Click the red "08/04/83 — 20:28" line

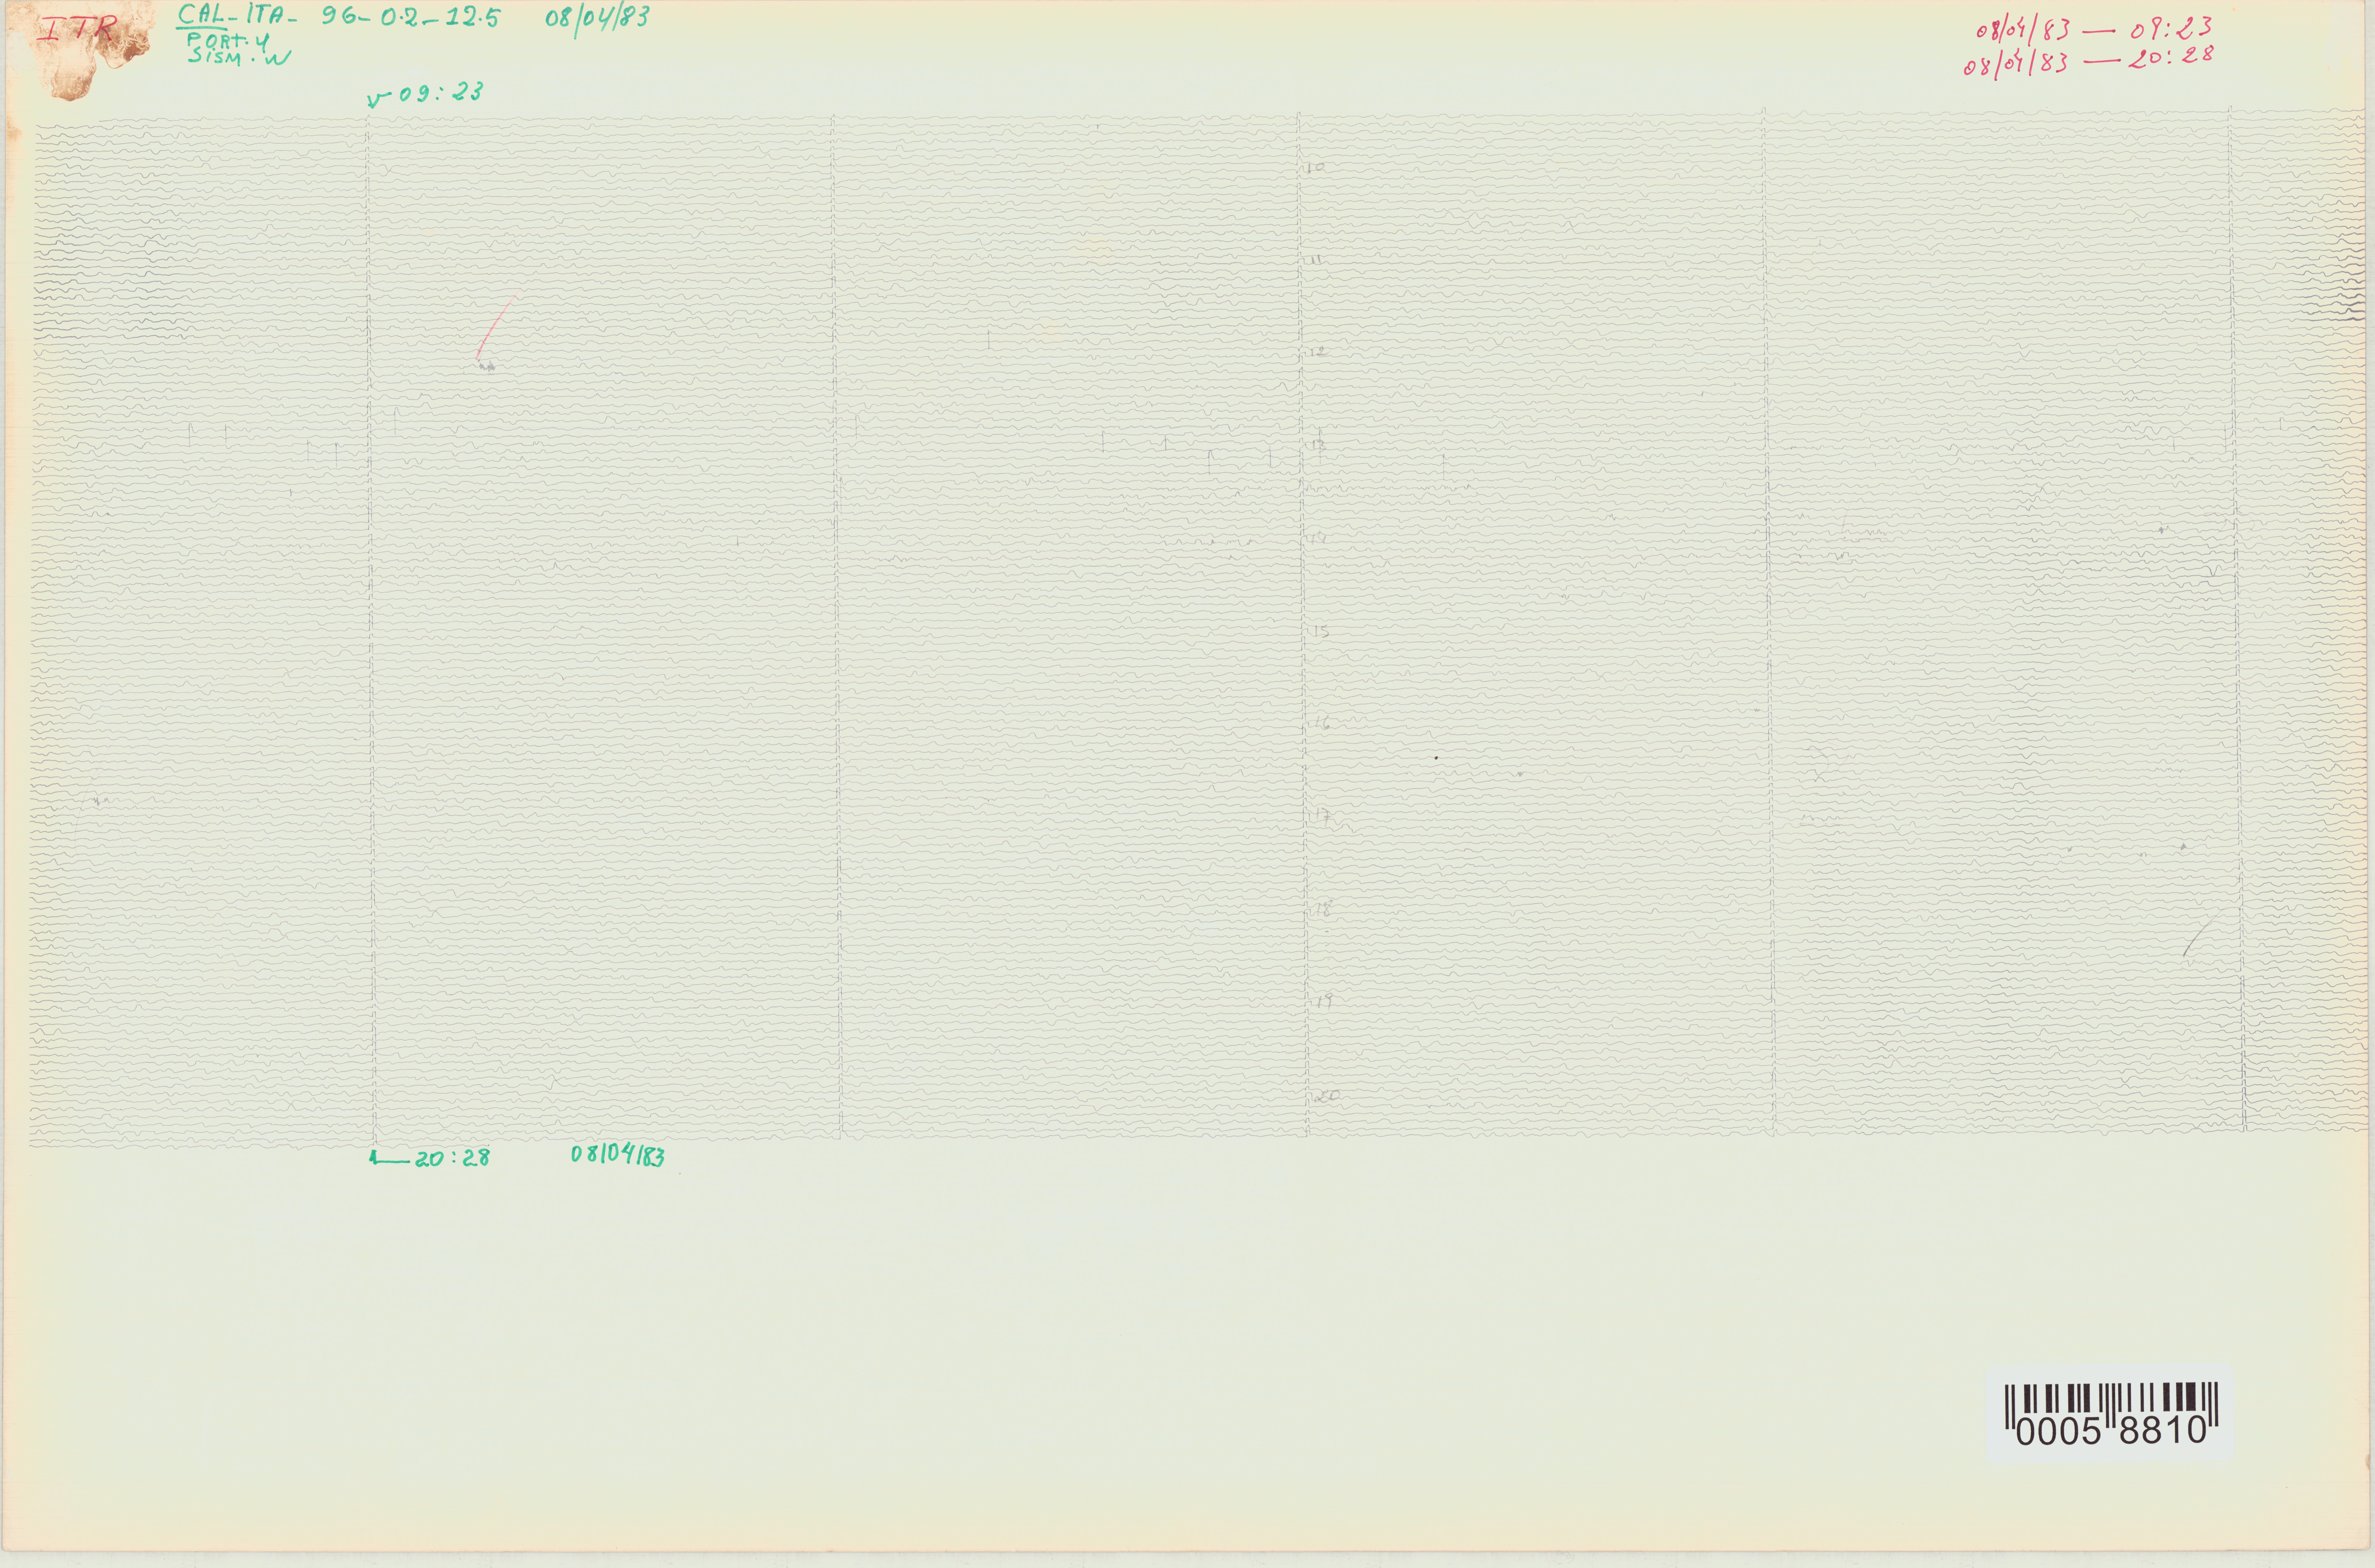pyautogui.click(x=2088, y=61)
